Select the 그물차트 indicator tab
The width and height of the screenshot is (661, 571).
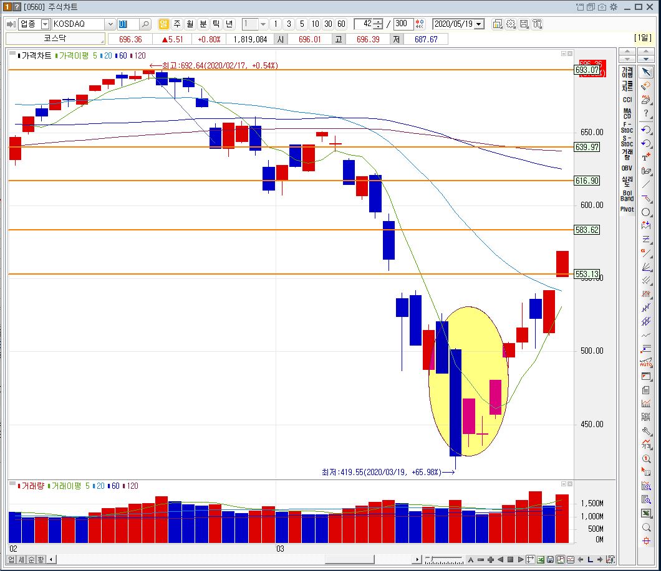[627, 85]
